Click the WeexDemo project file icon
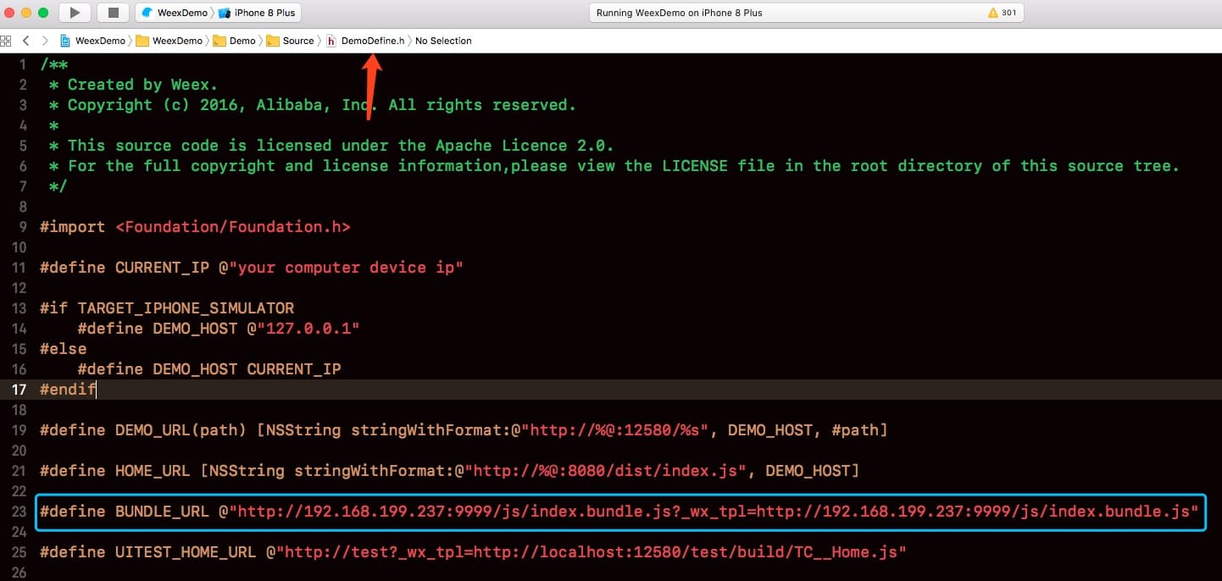The image size is (1222, 581). (x=65, y=41)
